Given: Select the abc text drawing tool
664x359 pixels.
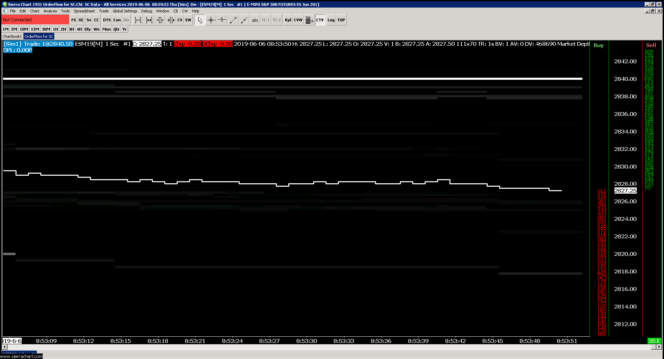Looking at the screenshot, I should click(255, 20).
